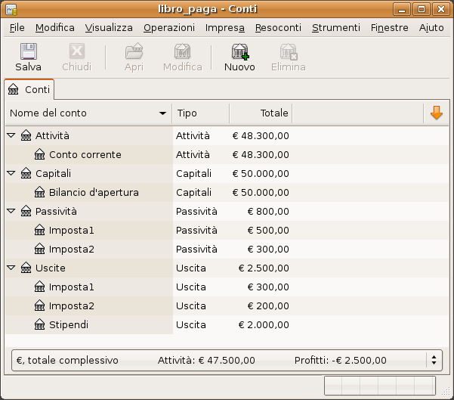
Task: Collapse the Passività account group
Action: click(x=11, y=211)
